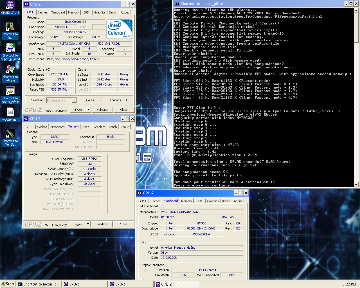Viewport: 360px width, 288px height.
Task: Click Validate button in top CPU-Z window
Action: click(102, 110)
